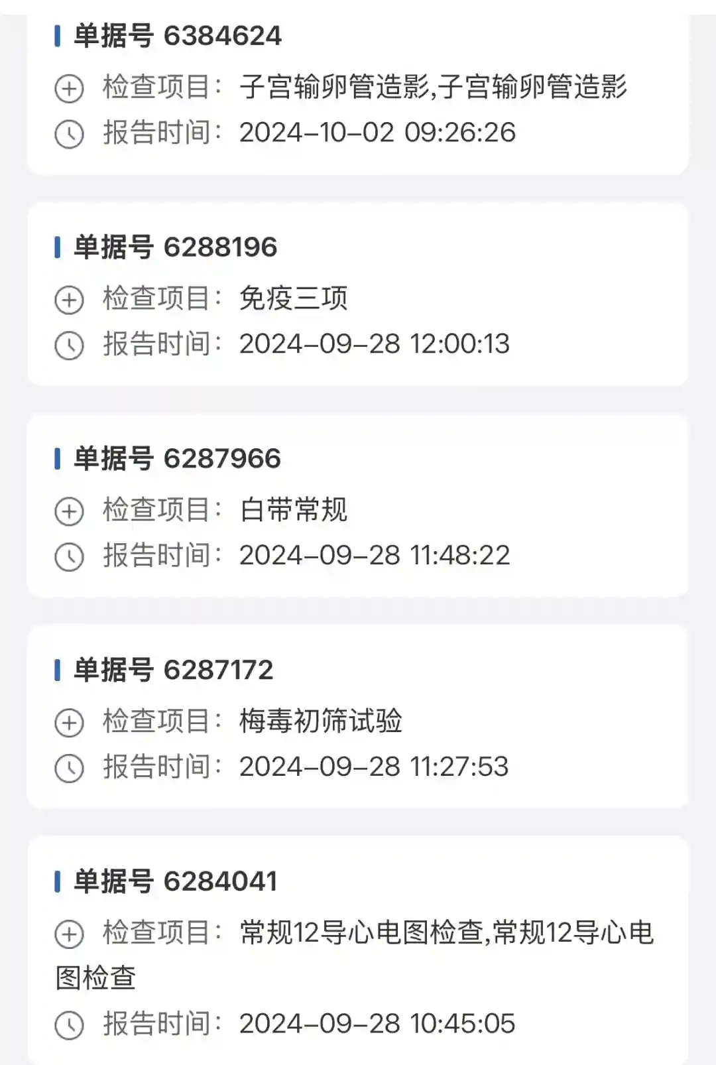Click clock icon next to 2024-09-28 11:27:53
This screenshot has width=716, height=1065.
69,769
